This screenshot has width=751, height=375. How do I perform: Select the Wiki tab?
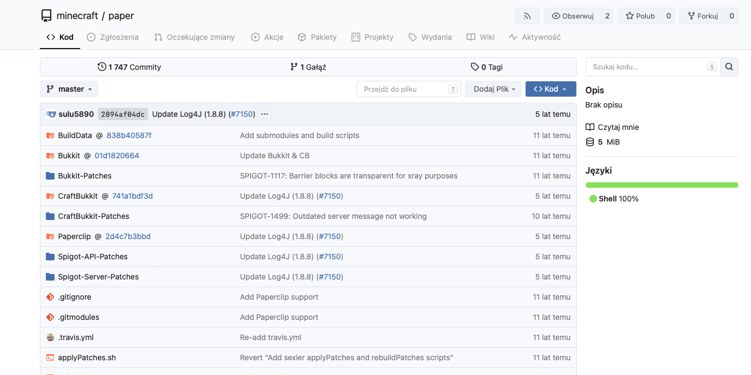pos(481,37)
